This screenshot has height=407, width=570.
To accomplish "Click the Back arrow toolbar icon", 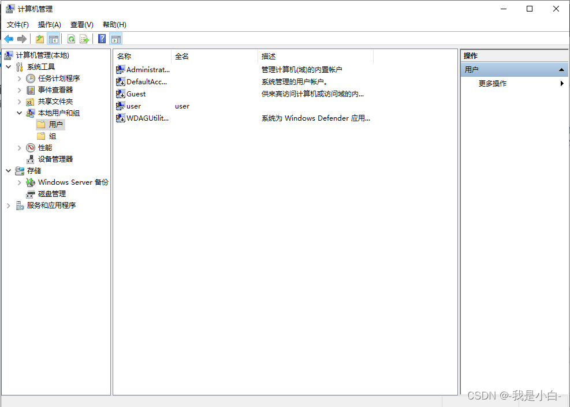I will click(9, 39).
